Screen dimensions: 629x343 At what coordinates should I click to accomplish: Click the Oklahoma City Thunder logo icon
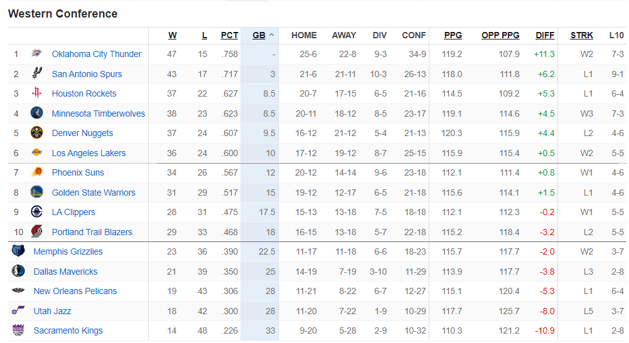click(x=36, y=54)
